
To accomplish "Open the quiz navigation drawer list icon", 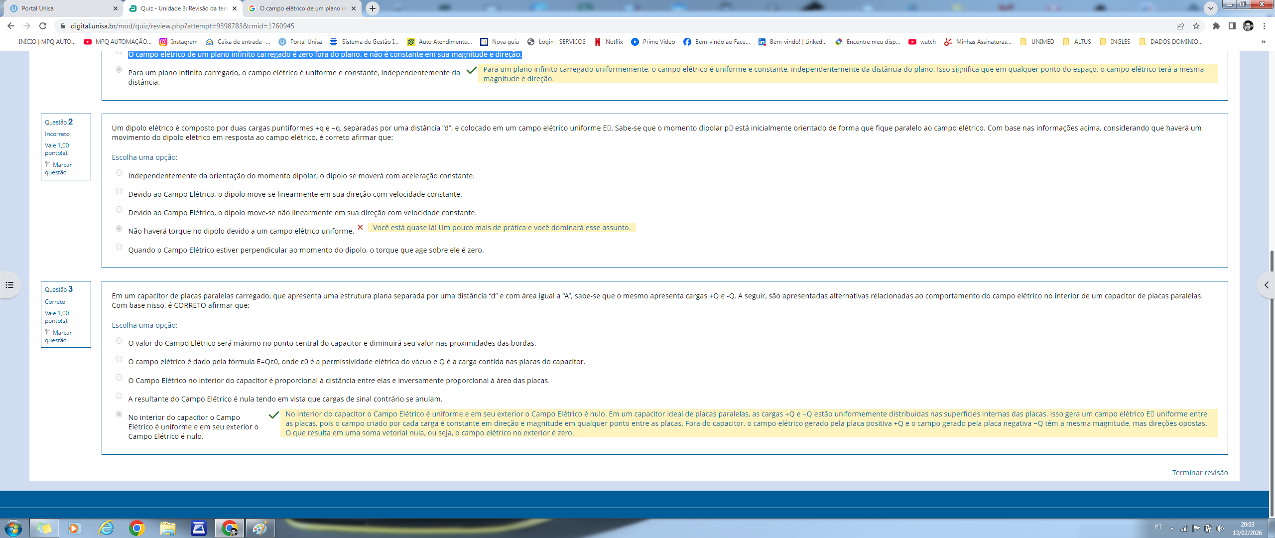I will [x=9, y=285].
